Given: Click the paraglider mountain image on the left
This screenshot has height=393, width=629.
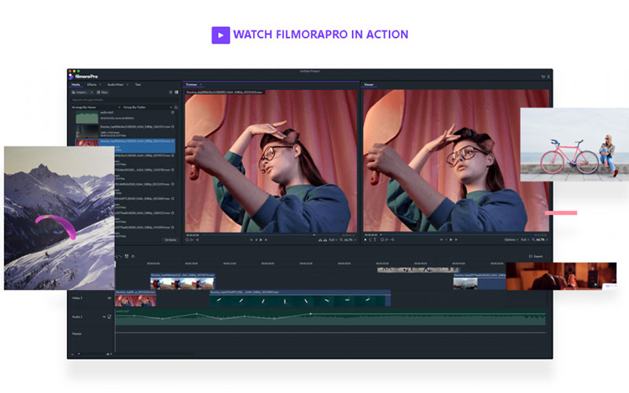Looking at the screenshot, I should (60, 218).
